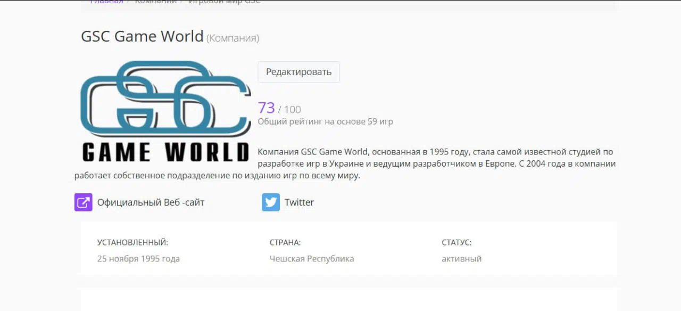Click the УСТАНОВЛЕННЫЙ label
681x311 pixels.
pyautogui.click(x=132, y=242)
